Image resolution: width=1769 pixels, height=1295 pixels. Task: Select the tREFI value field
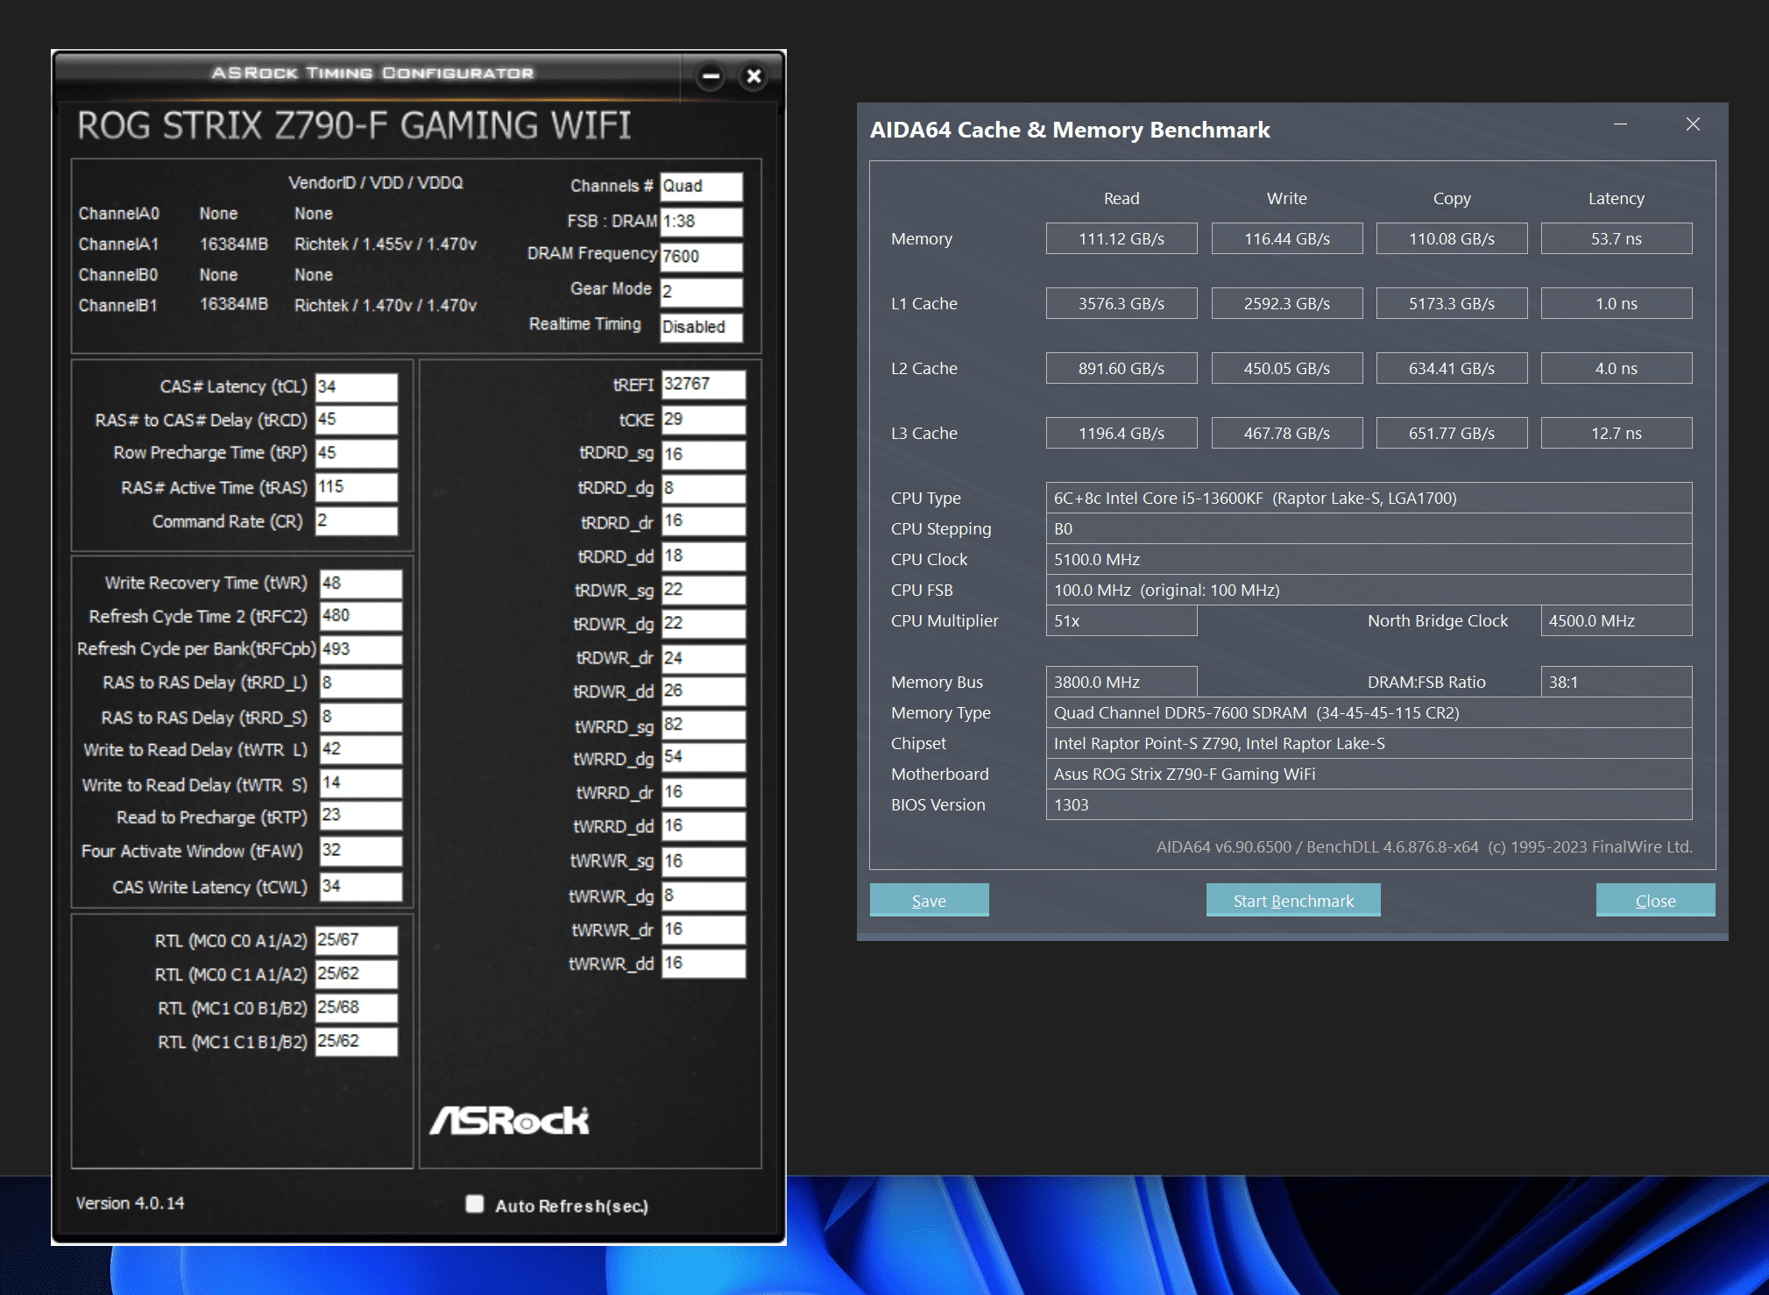coord(703,384)
